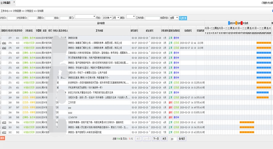Click 进行中 status in row 611
This screenshot has width=273, height=149.
(x=176, y=38)
